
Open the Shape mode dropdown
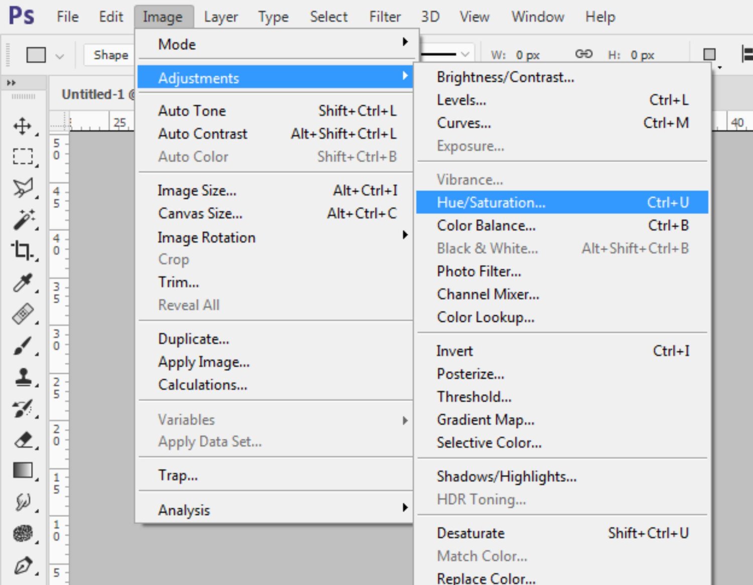[110, 55]
